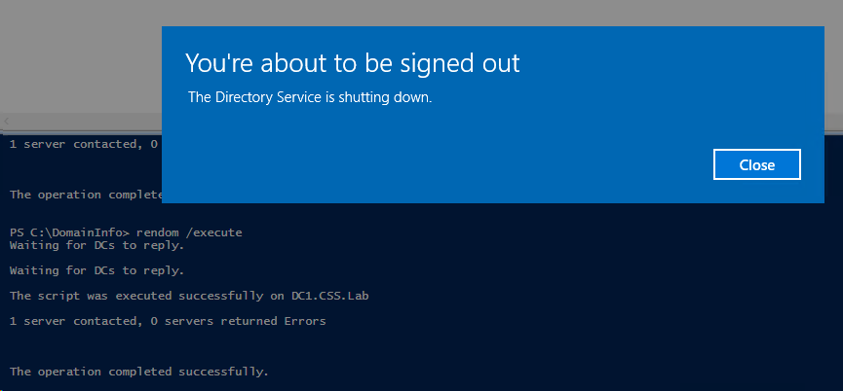843x391 pixels.
Task: Click the cut-off "1 server contacted, 0" line
Action: coord(84,144)
